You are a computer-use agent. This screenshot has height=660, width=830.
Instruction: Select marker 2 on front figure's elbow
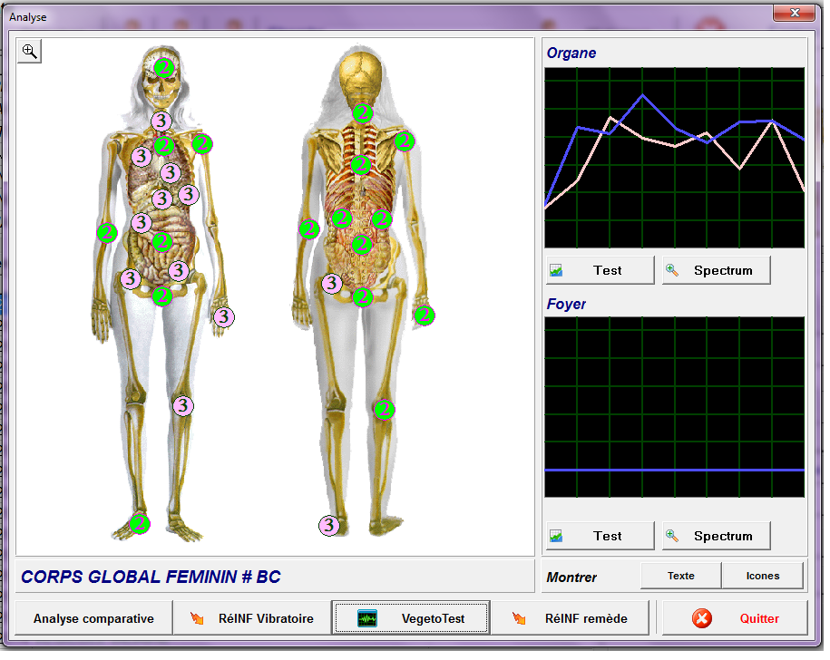(x=107, y=233)
